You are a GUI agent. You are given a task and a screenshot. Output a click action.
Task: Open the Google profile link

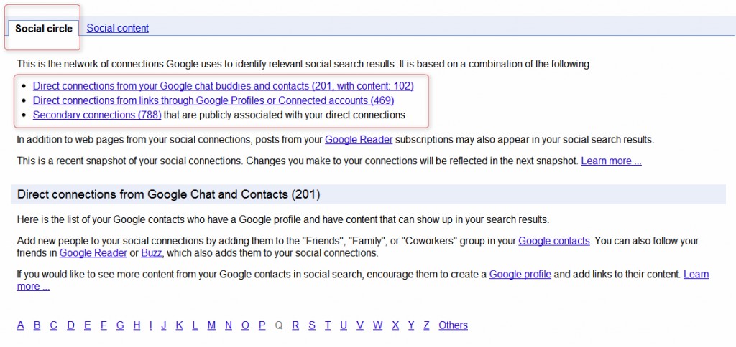(520, 275)
